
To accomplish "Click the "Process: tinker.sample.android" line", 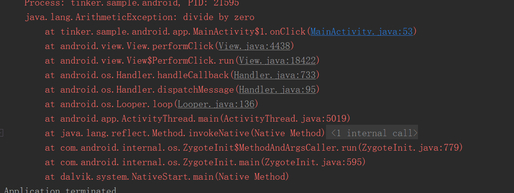I will [132, 4].
